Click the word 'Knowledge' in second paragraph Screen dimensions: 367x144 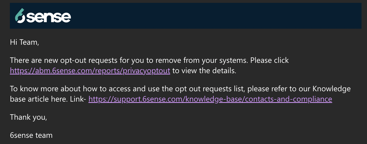[331, 89]
